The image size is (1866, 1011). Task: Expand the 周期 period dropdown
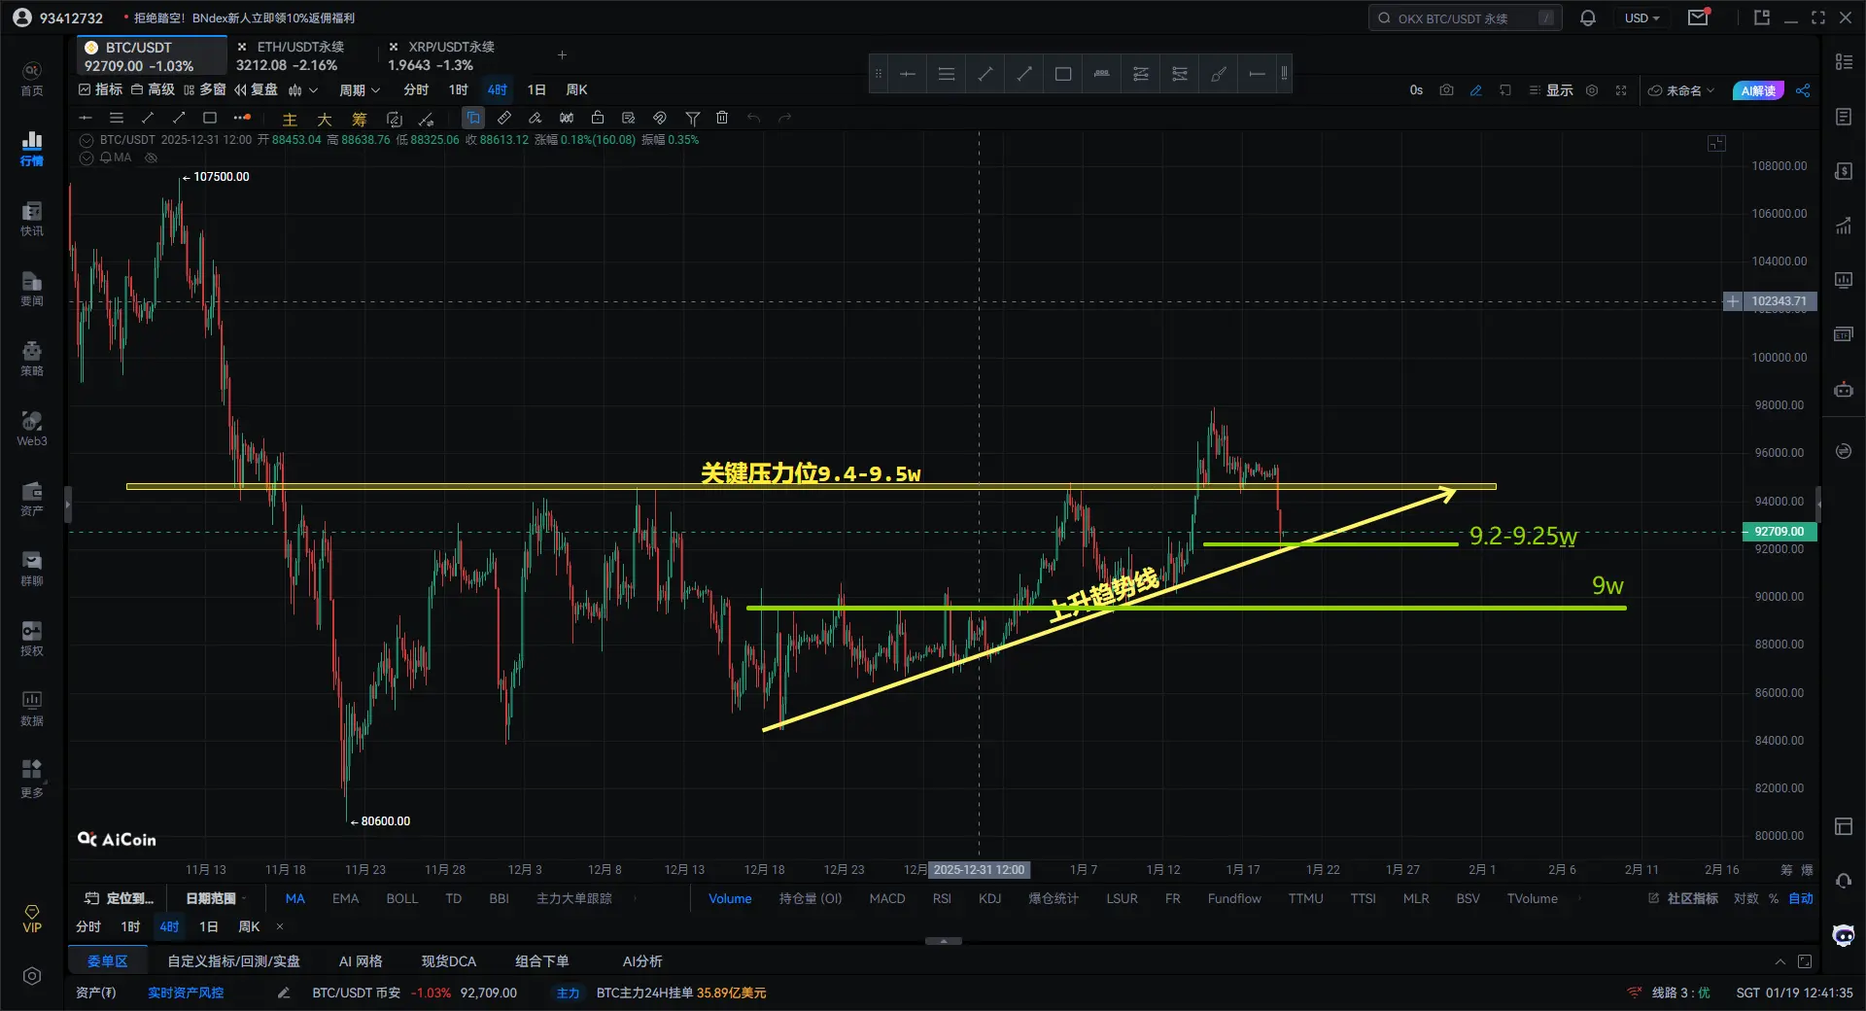[360, 89]
